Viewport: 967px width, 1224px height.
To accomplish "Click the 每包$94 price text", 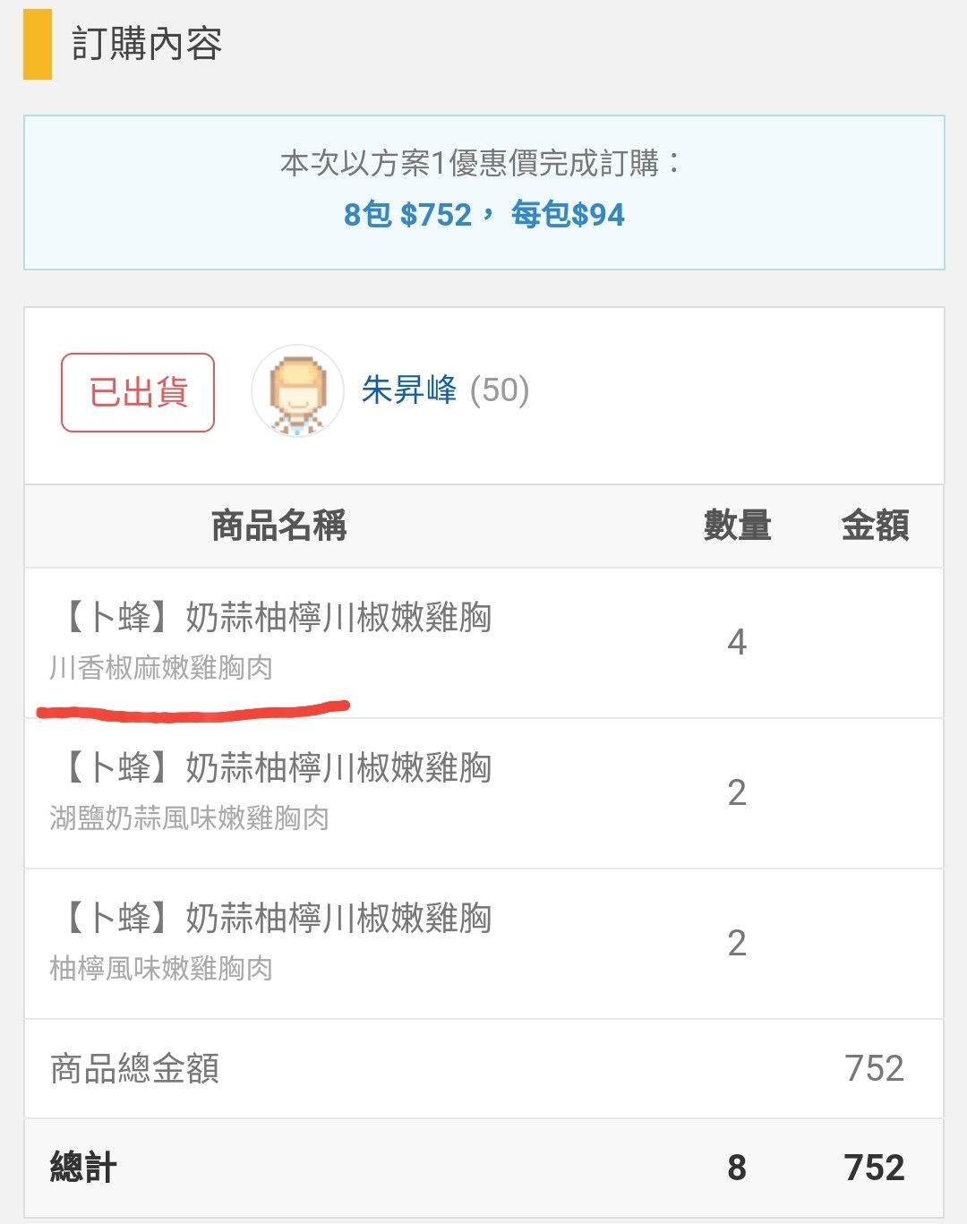I will pyautogui.click(x=568, y=215).
